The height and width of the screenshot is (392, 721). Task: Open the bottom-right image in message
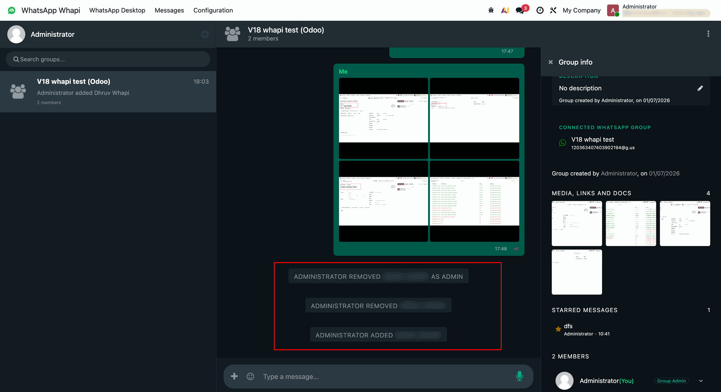(474, 201)
